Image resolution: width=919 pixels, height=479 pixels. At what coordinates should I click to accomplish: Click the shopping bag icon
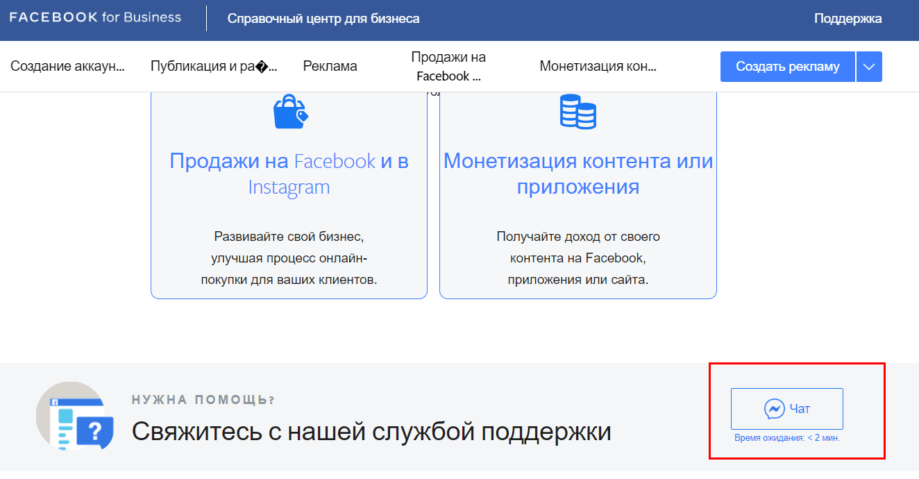(x=289, y=112)
